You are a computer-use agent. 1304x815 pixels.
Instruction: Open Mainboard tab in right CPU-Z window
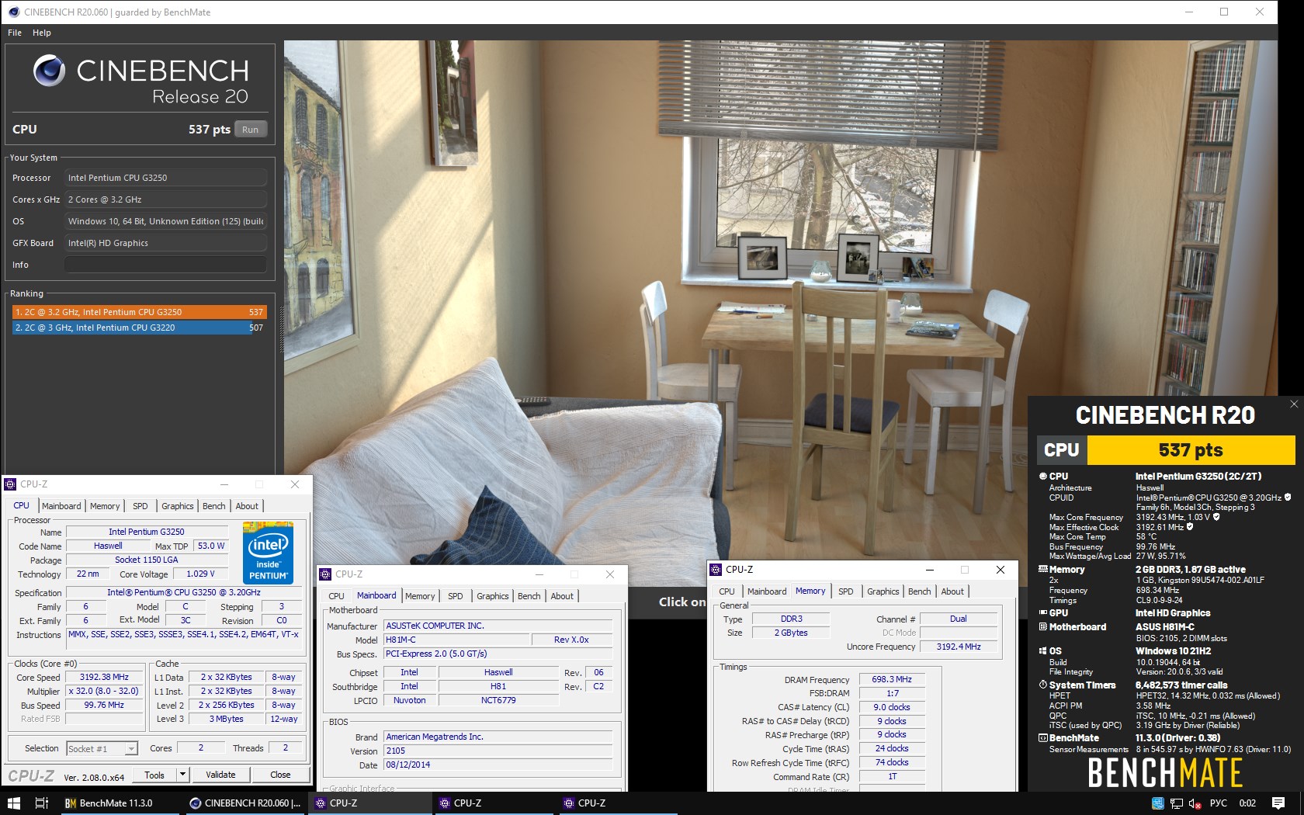pos(767,591)
